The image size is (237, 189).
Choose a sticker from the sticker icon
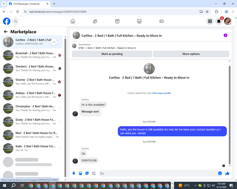pyautogui.click(x=87, y=173)
